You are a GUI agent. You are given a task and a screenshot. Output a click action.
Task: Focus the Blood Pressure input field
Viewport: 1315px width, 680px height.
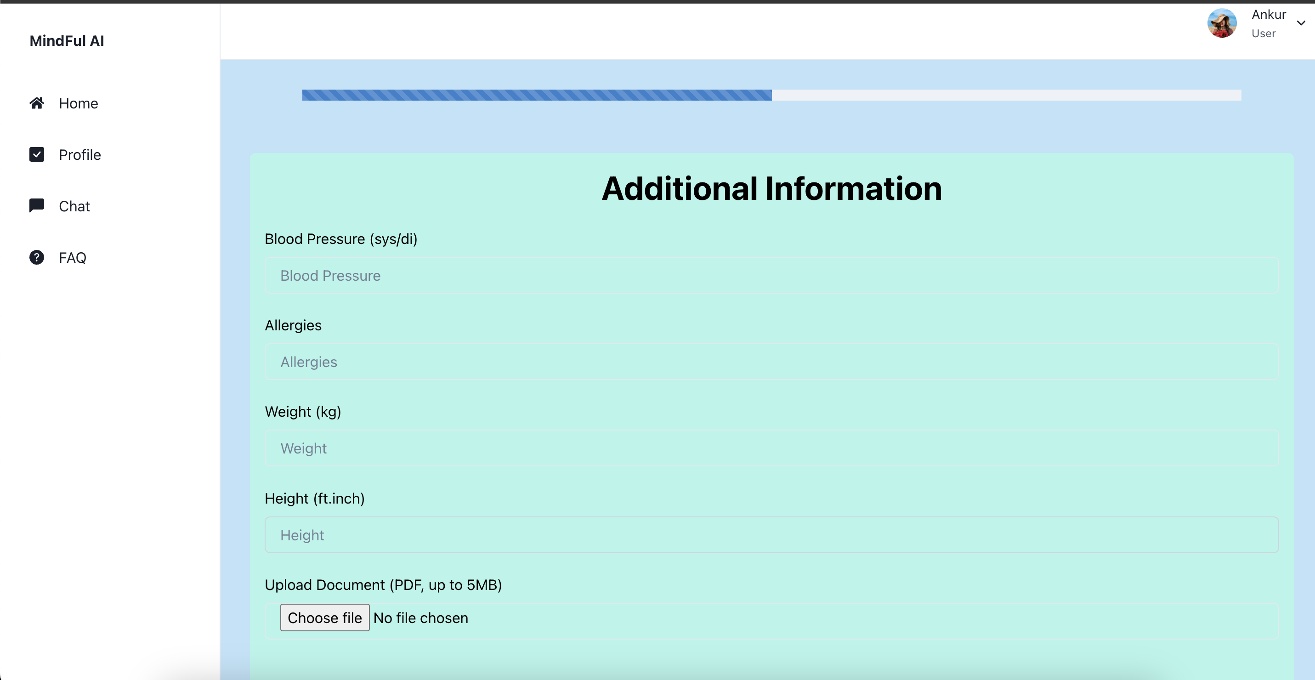[x=771, y=276]
